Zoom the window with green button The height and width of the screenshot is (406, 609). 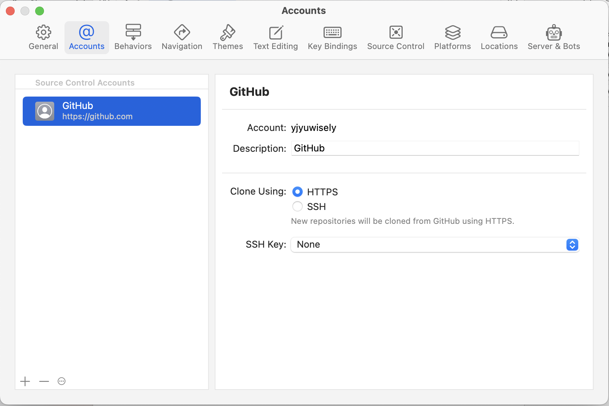pos(40,11)
